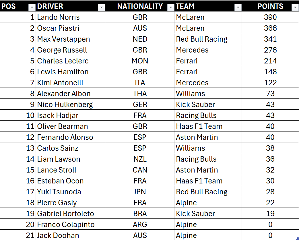This screenshot has height=240, width=299.
Task: Click George Russell's points value 276
Action: (270, 50)
